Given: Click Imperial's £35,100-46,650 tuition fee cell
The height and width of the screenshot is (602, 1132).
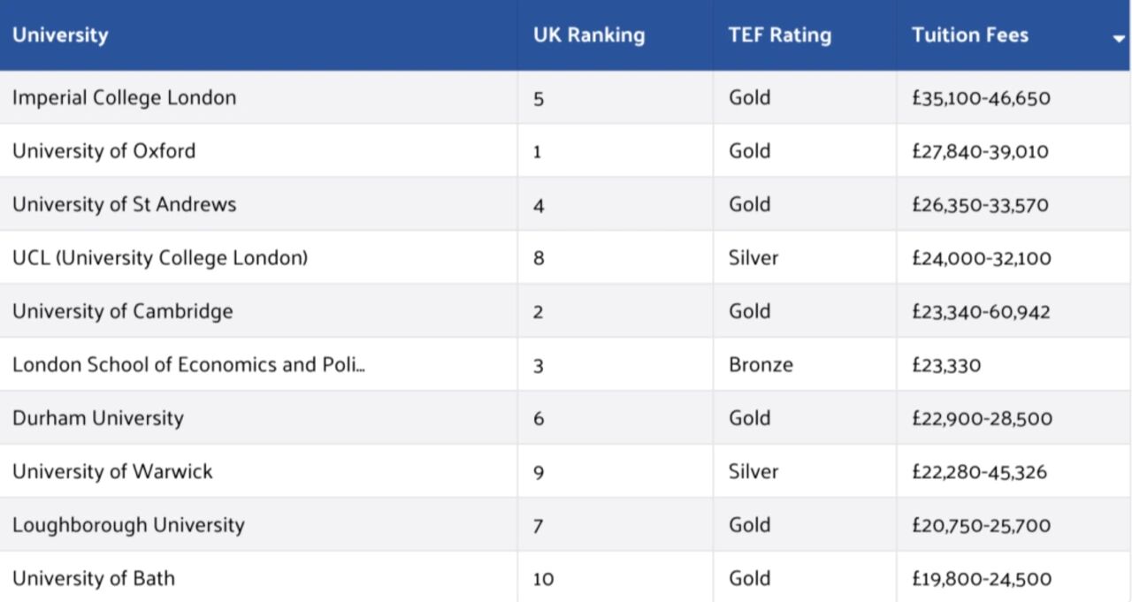Looking at the screenshot, I should click(x=981, y=97).
